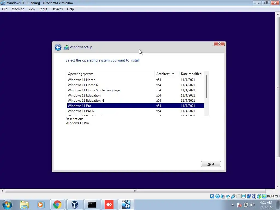Select Windows 11 Home N
The image size is (280, 210).
click(136, 85)
